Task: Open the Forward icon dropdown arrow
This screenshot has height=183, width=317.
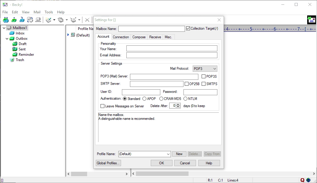Action: (x=79, y=20)
